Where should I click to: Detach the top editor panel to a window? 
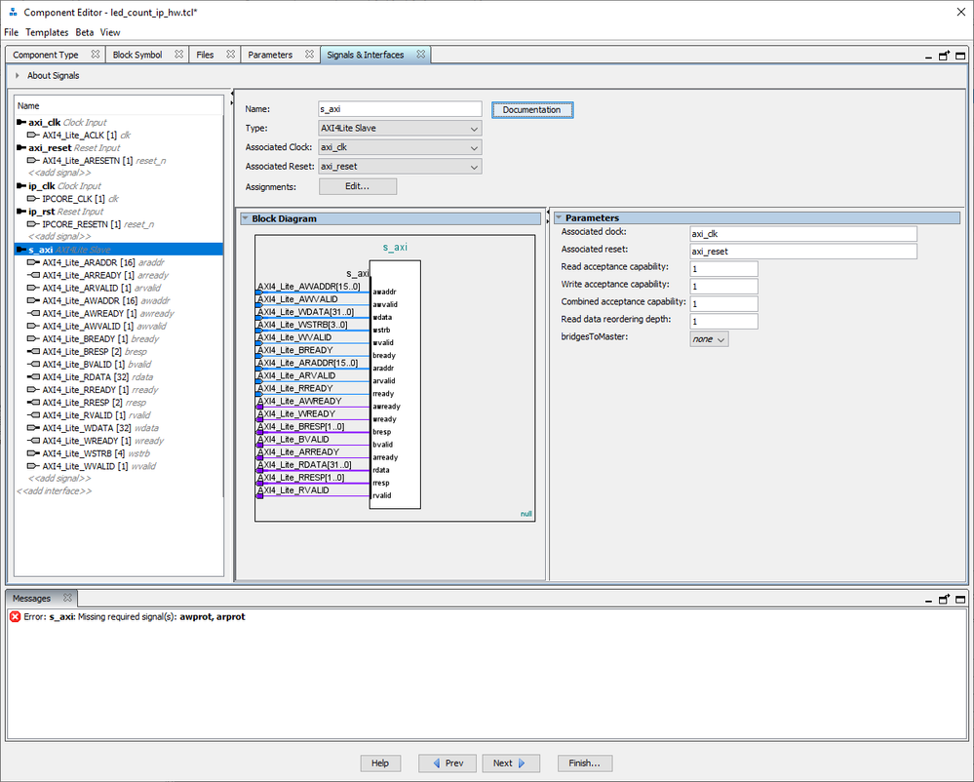click(x=944, y=56)
